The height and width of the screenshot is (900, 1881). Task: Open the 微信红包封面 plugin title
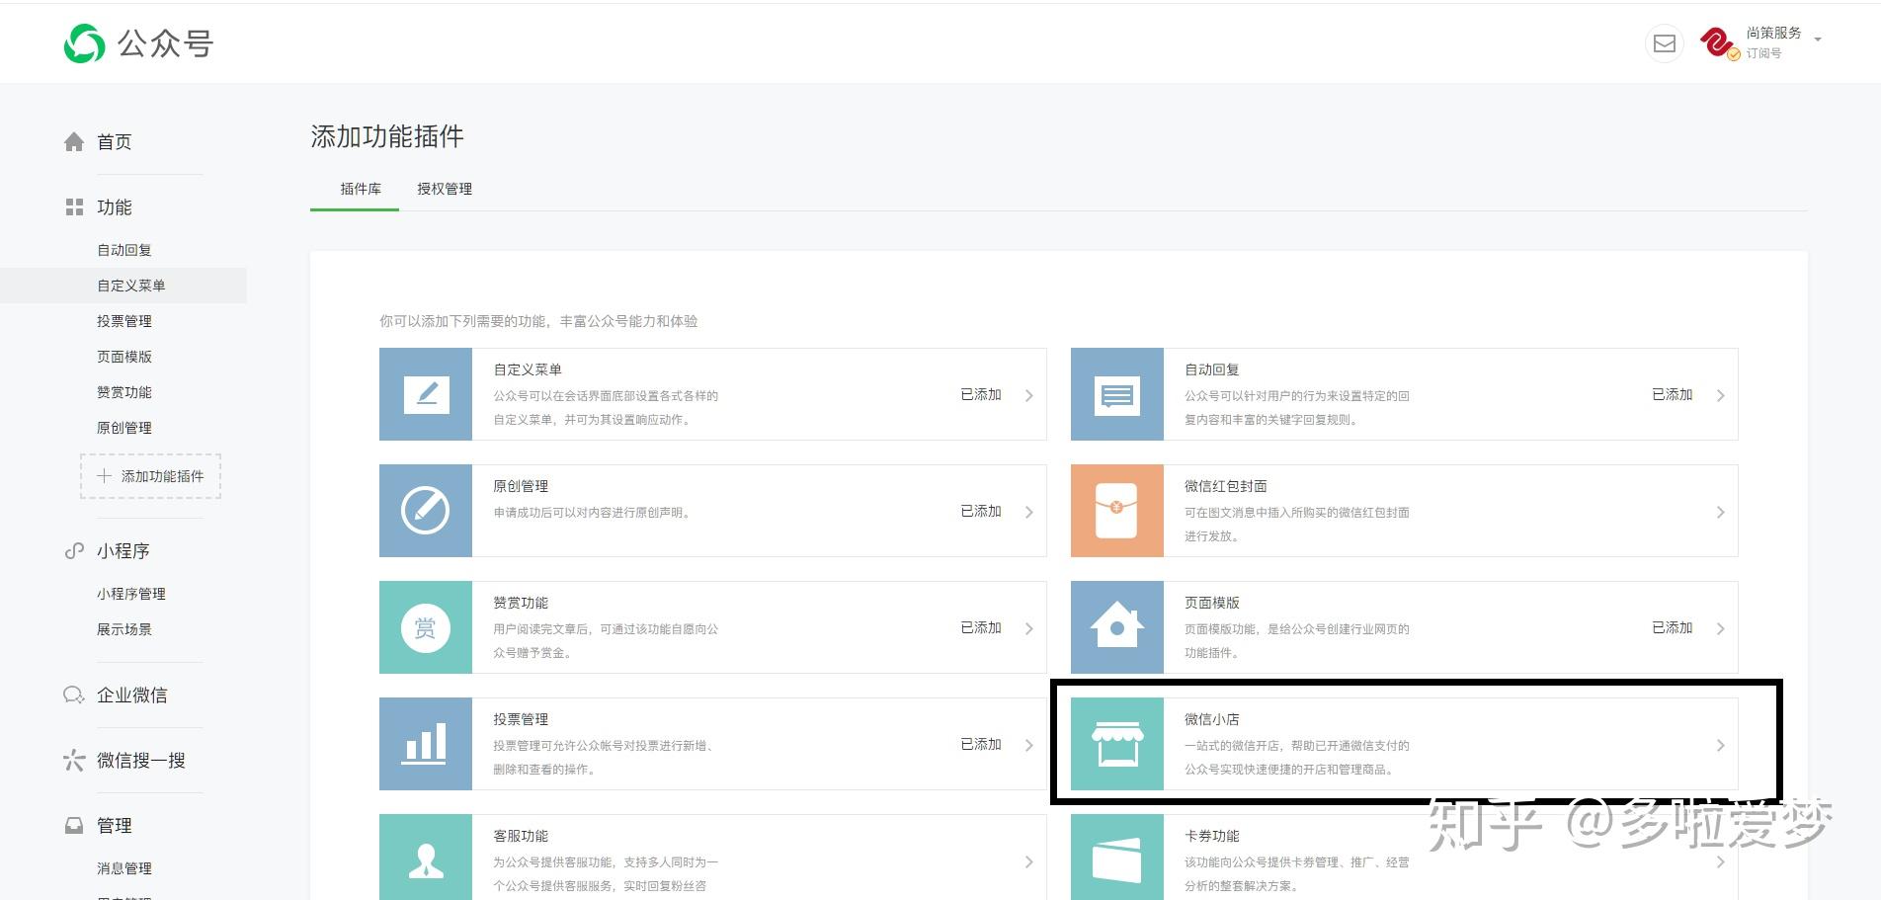pyautogui.click(x=1226, y=486)
